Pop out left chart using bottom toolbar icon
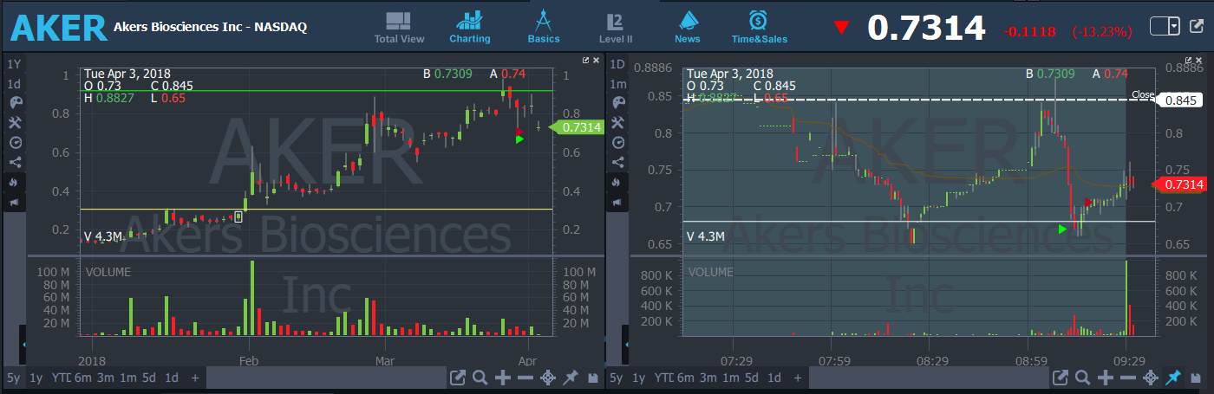Viewport: 1214px width, 394px height. (458, 378)
